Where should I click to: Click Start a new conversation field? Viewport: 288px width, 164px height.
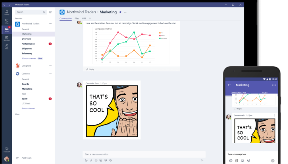coord(144,154)
